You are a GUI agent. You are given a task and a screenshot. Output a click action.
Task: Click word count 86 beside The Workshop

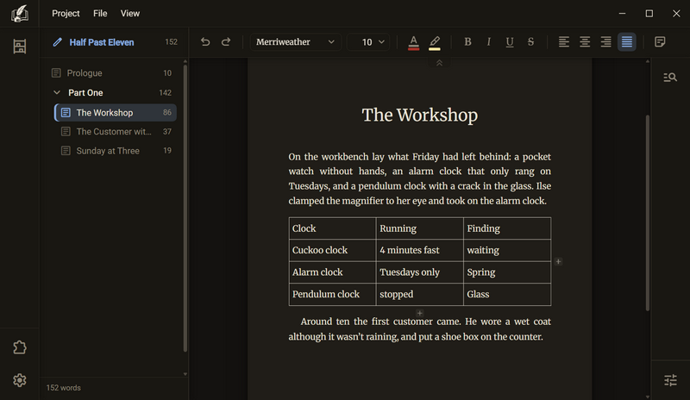click(167, 113)
